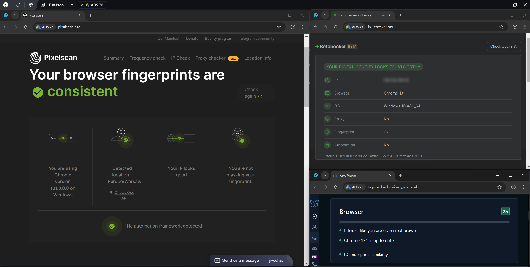Select Frequency check menu item

[147, 58]
